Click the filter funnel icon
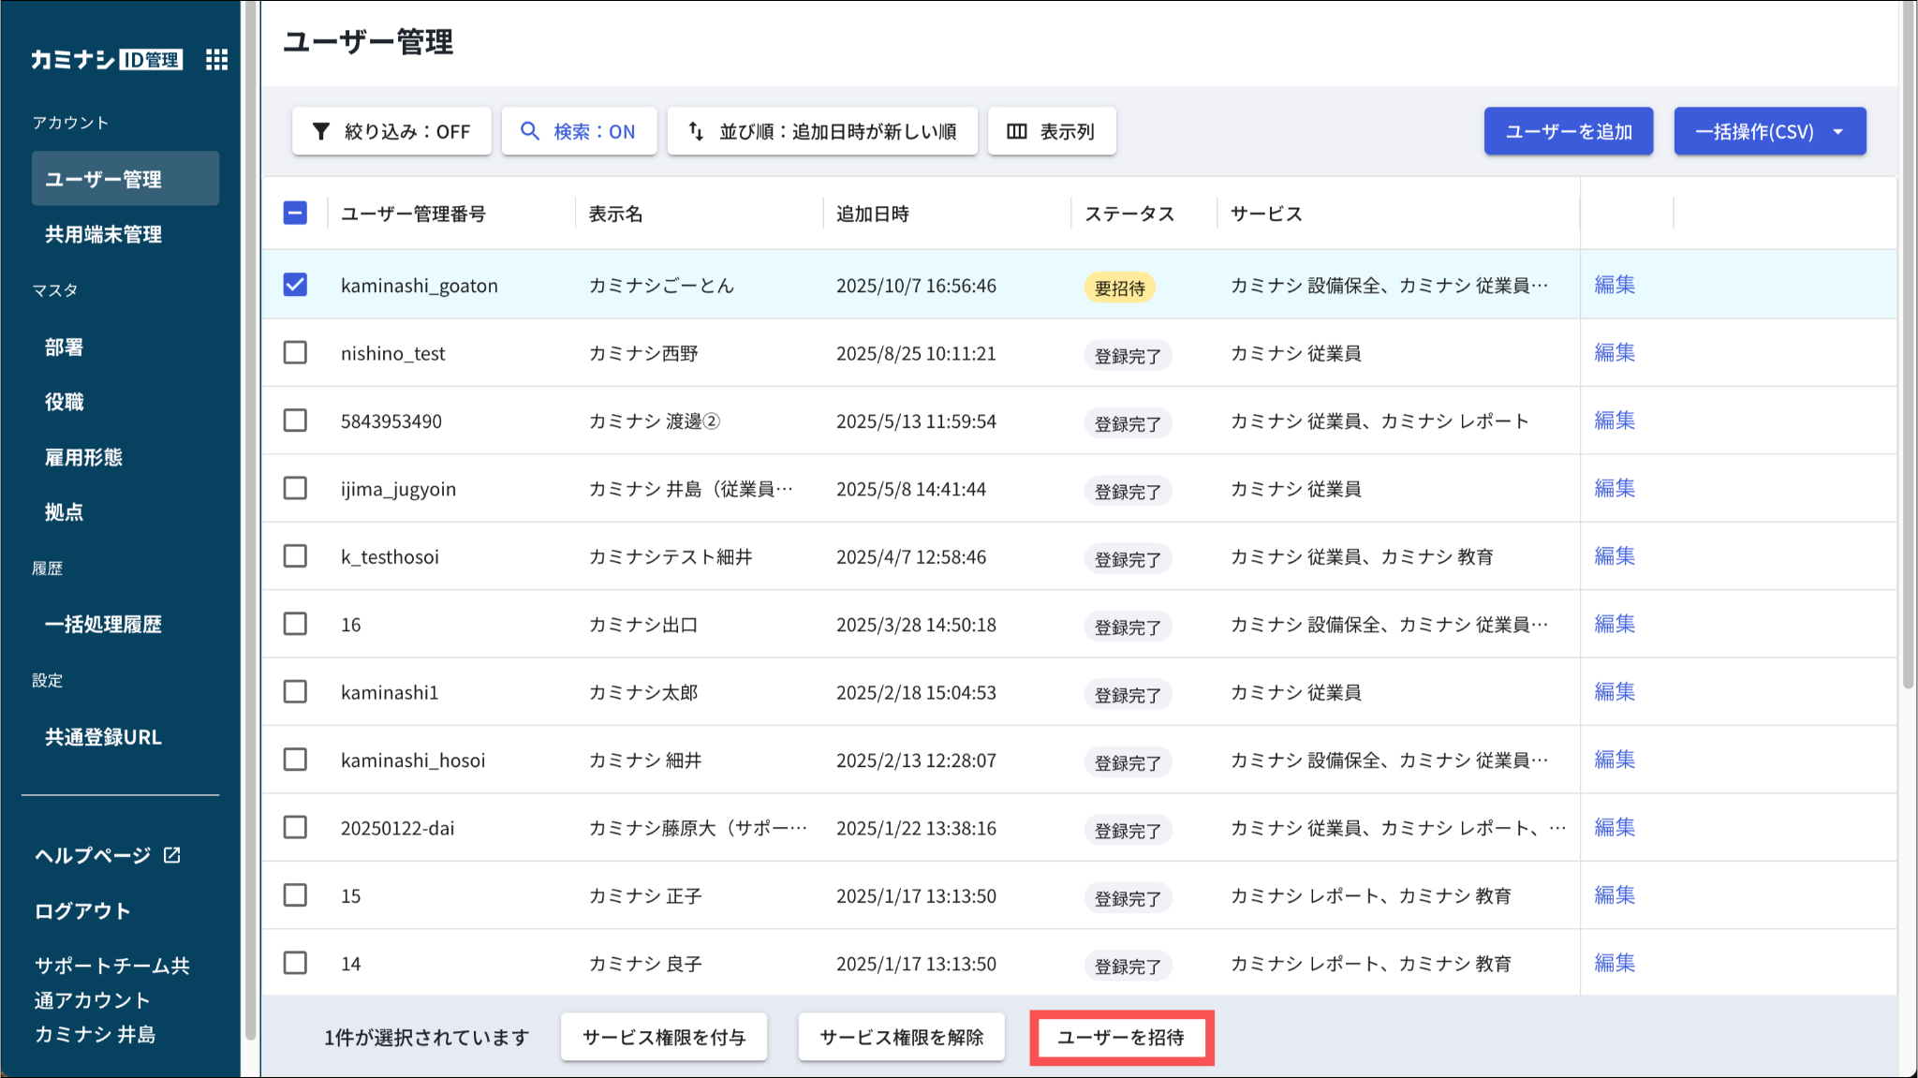 coord(321,131)
